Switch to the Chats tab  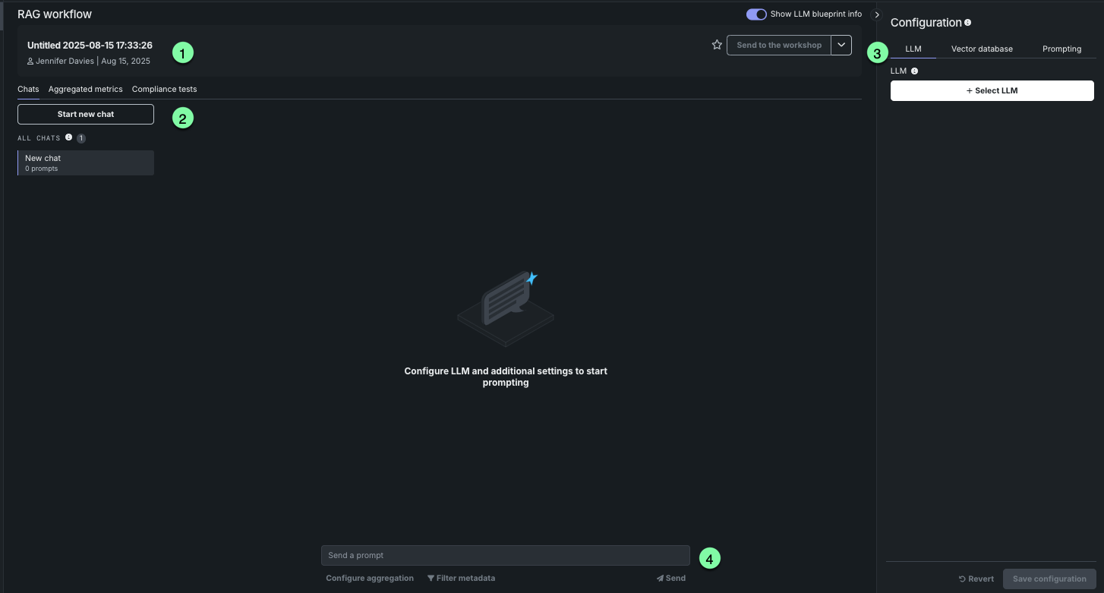point(28,89)
